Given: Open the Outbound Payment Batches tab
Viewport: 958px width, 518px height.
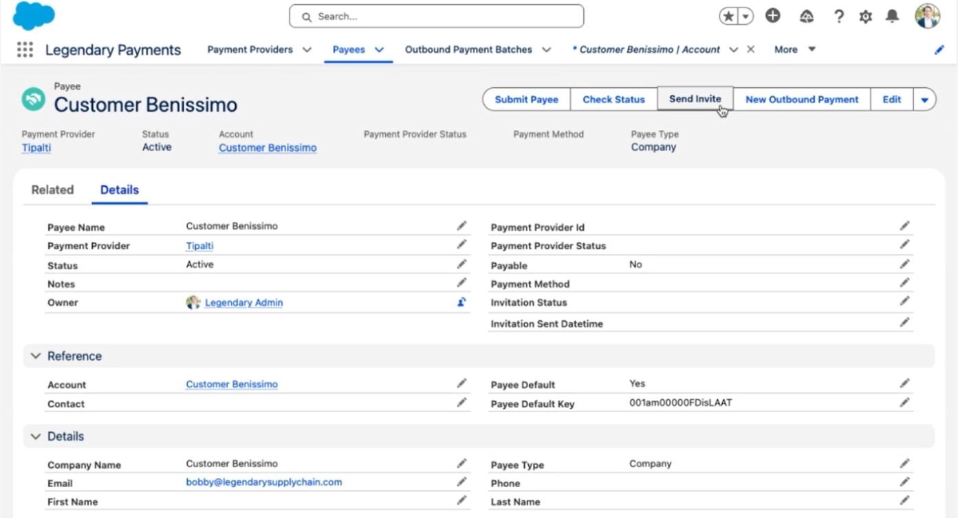Looking at the screenshot, I should 468,49.
